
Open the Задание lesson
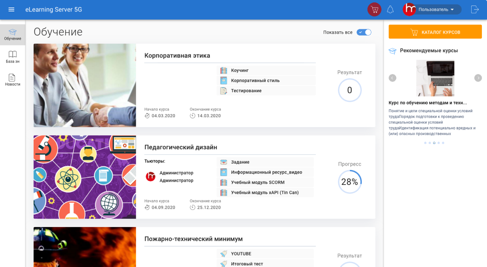[240, 162]
